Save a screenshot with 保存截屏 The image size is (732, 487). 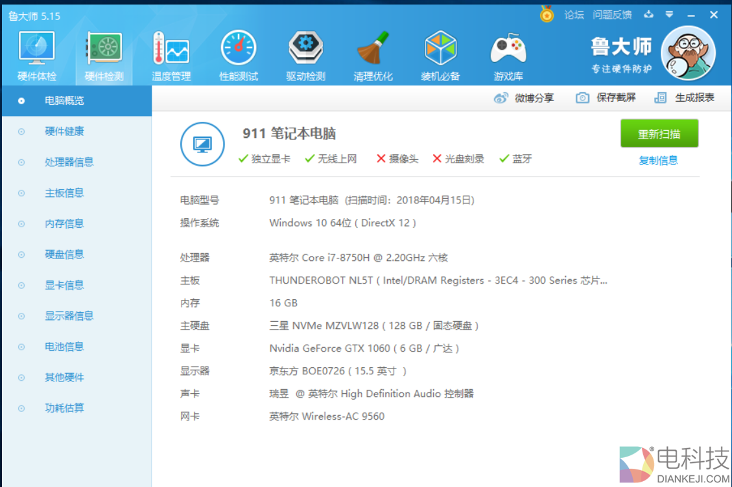[606, 98]
